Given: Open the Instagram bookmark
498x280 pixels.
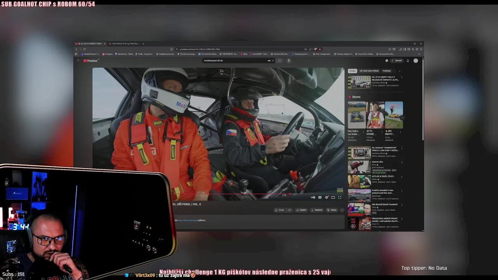Looking at the screenshot, I should tap(107, 54).
